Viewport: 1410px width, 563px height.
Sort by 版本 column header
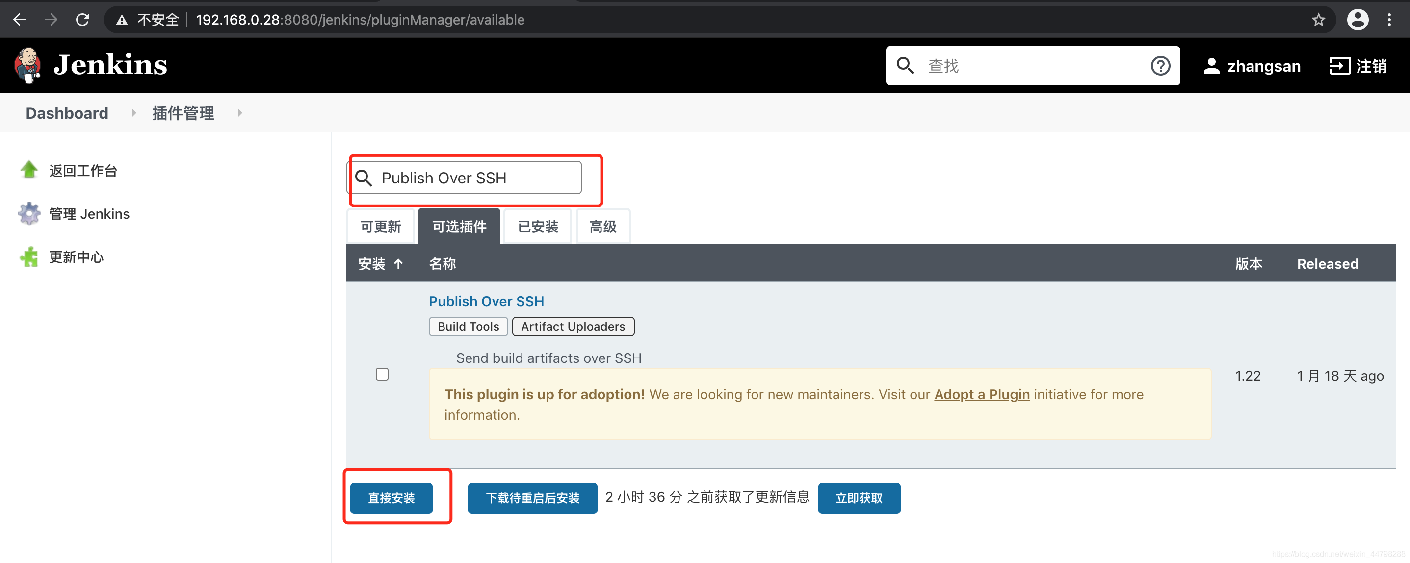click(x=1249, y=264)
